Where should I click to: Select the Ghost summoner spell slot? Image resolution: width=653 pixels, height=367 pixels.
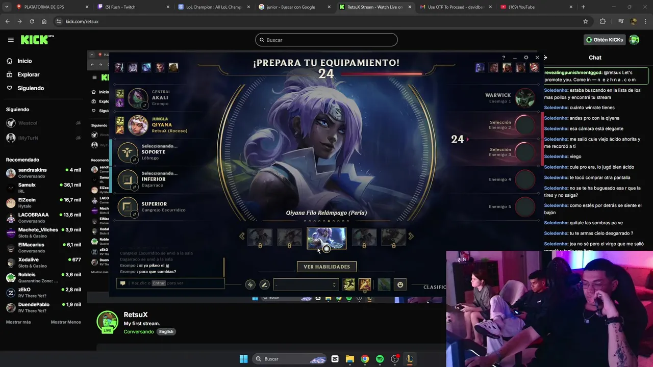pos(349,285)
